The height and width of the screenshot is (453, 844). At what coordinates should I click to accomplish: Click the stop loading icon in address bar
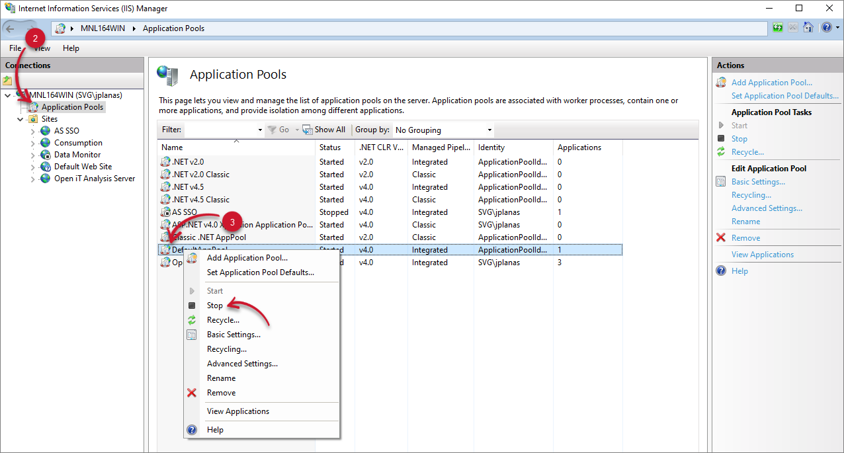click(792, 28)
